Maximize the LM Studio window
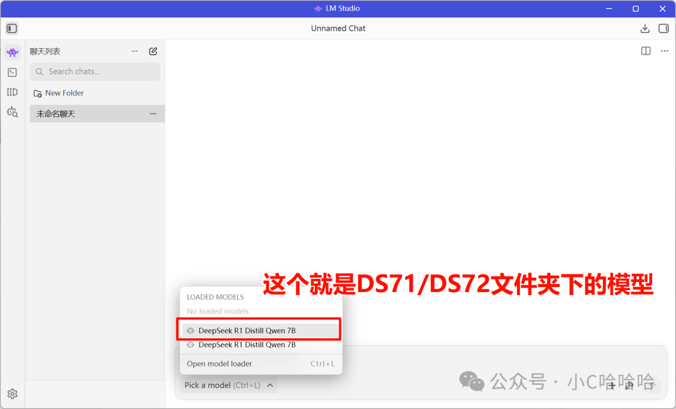The width and height of the screenshot is (676, 409). [x=635, y=9]
